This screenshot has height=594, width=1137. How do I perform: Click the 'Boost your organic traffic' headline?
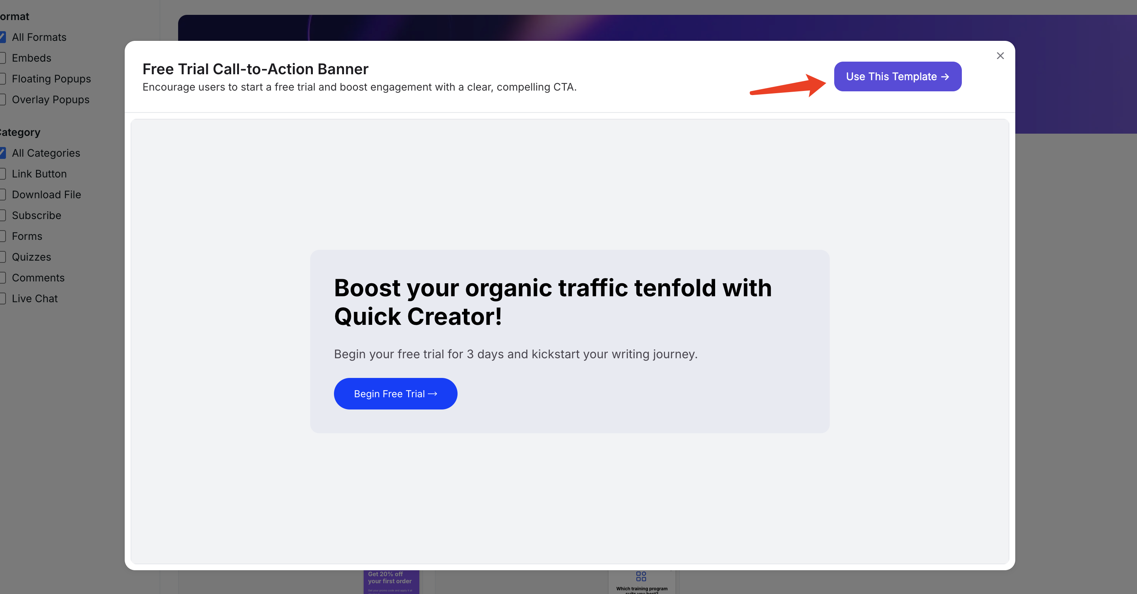pos(553,302)
